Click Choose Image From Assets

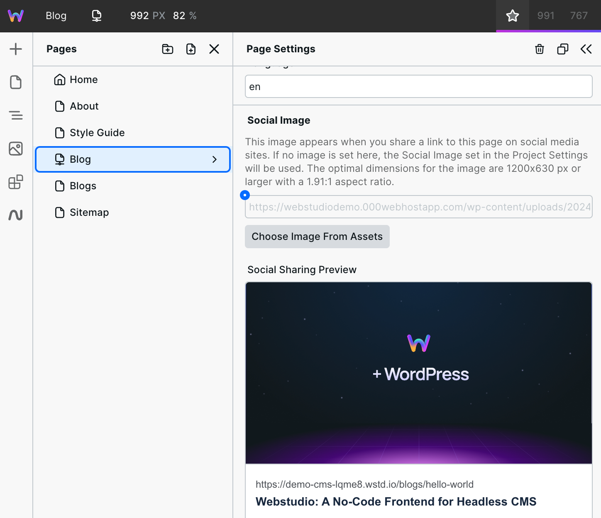pyautogui.click(x=317, y=236)
